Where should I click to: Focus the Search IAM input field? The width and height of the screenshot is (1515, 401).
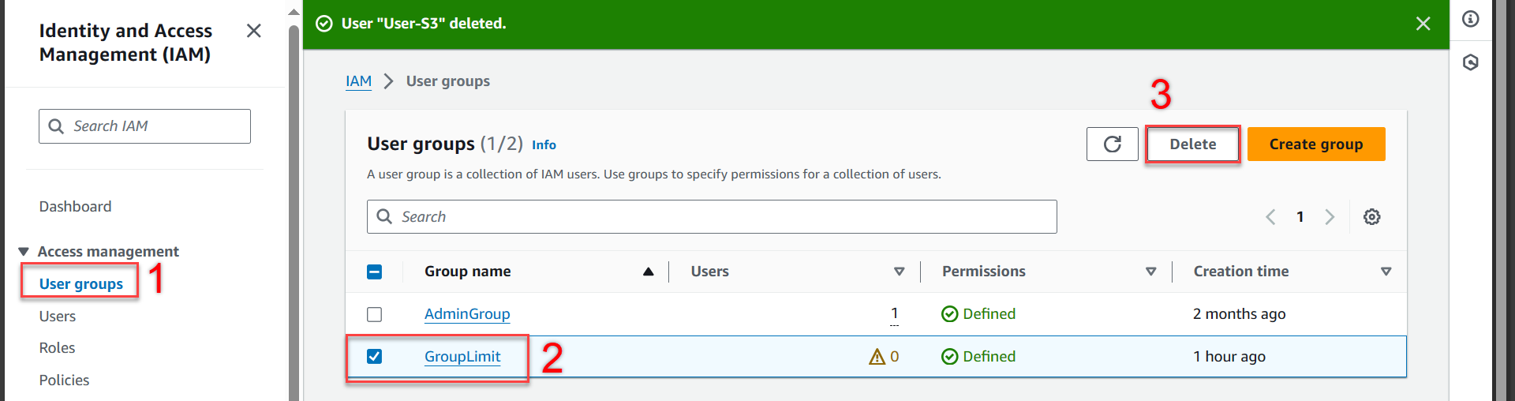pyautogui.click(x=144, y=126)
